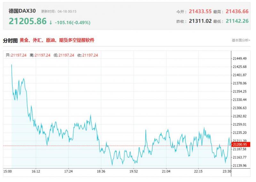
Task: Click the red 21200.95 current price tag
Action: tap(242, 145)
